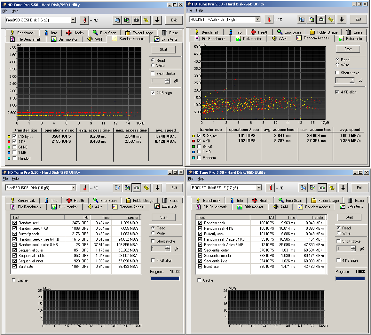This screenshot has height=335, width=371.
Task: Click the options wrench icon in top-left window
Action: (x=146, y=20)
